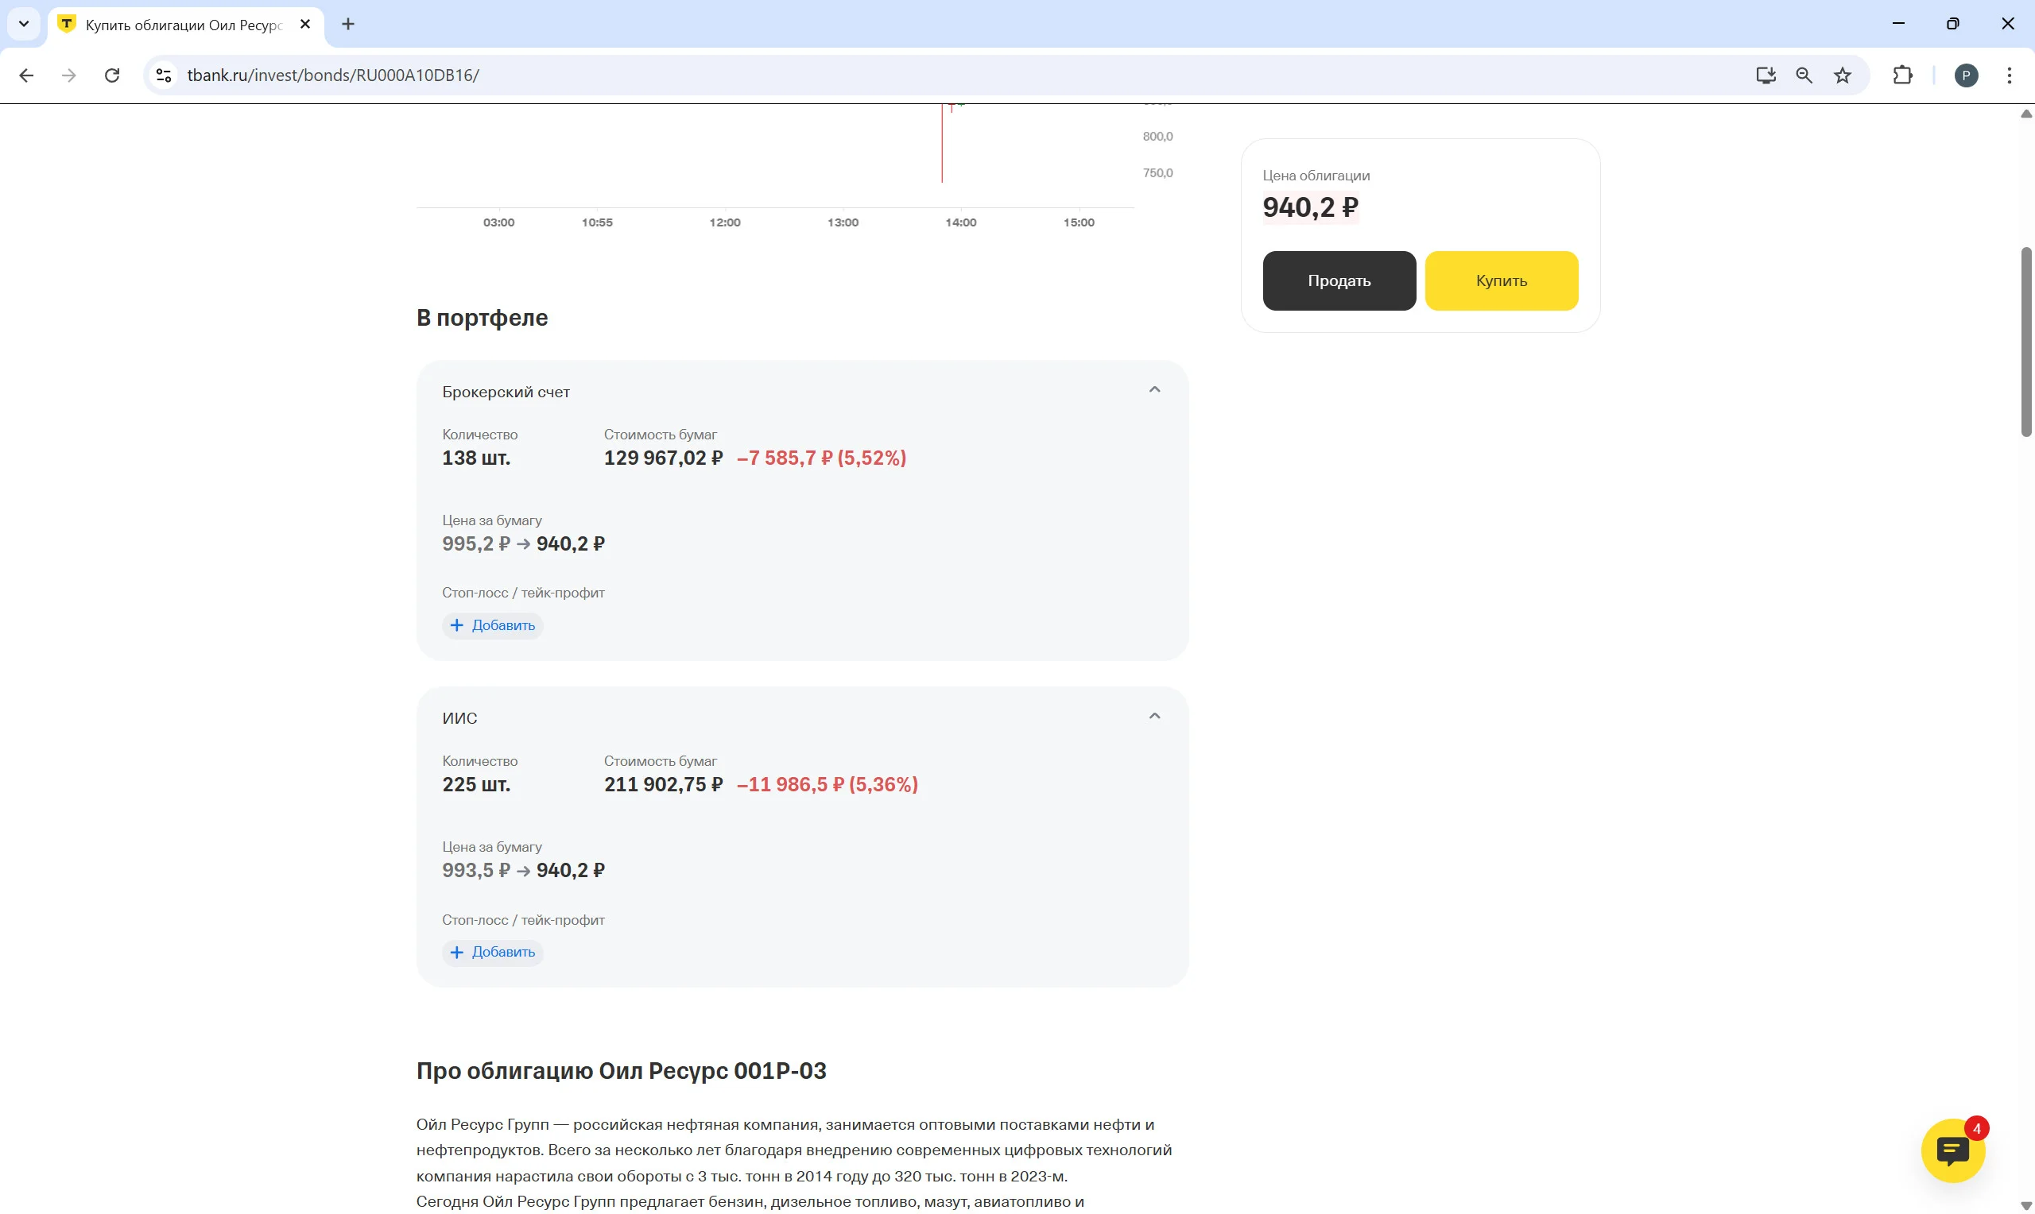Click the 13:00 chart time label
Screen dimensions: 2035x1214
coord(843,222)
